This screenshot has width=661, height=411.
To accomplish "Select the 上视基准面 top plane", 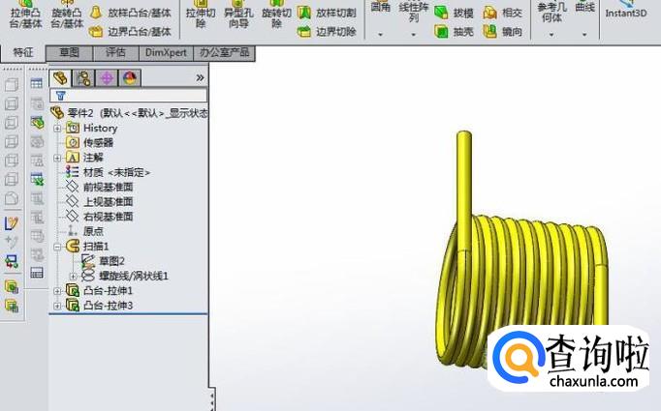I will (100, 202).
